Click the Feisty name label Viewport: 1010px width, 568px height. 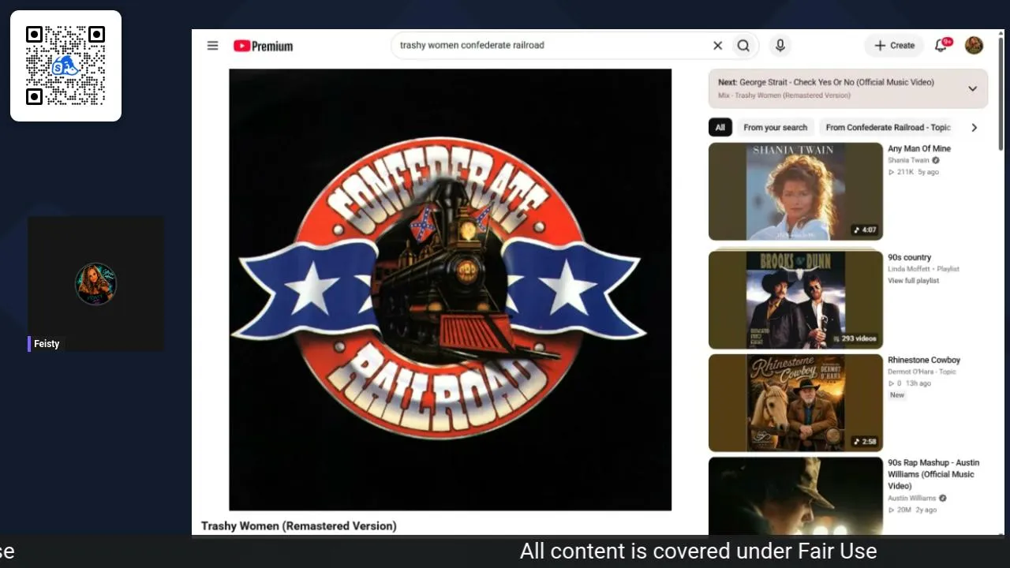(x=47, y=344)
